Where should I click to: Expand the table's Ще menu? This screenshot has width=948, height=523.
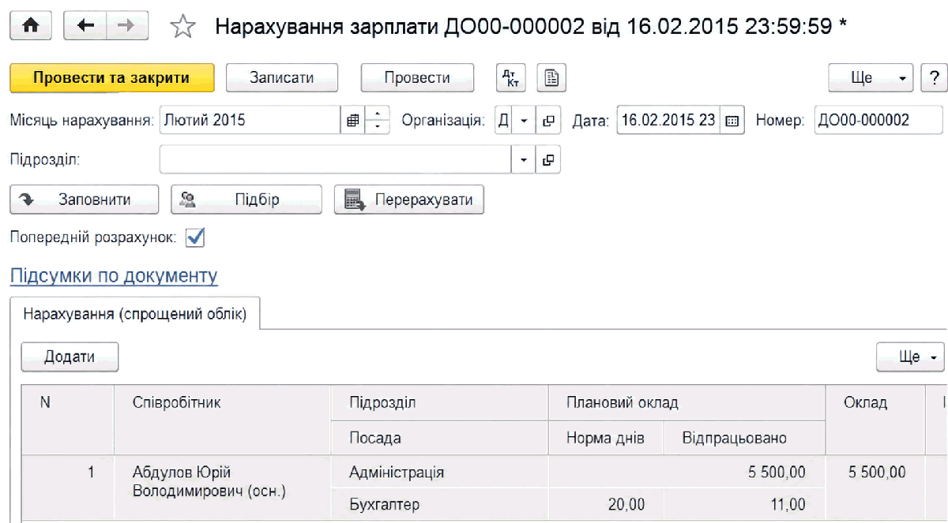click(x=912, y=357)
